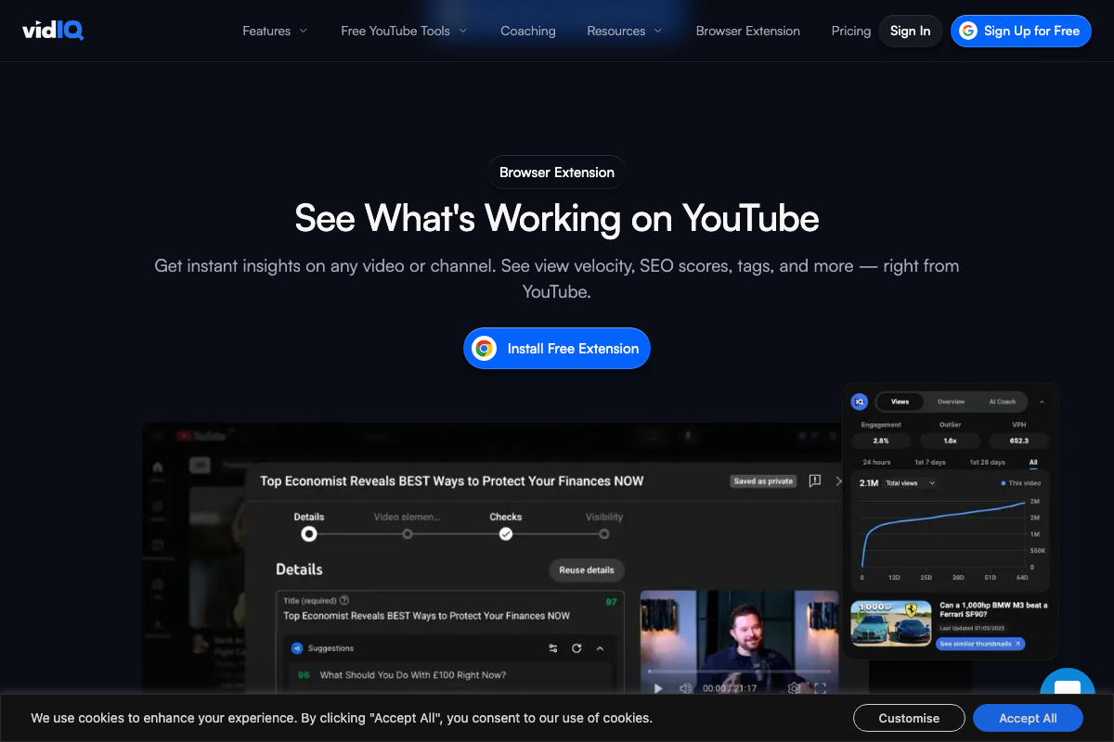
Task: Click the Last Updated 07/05/2025 label
Action: pyautogui.click(x=971, y=628)
